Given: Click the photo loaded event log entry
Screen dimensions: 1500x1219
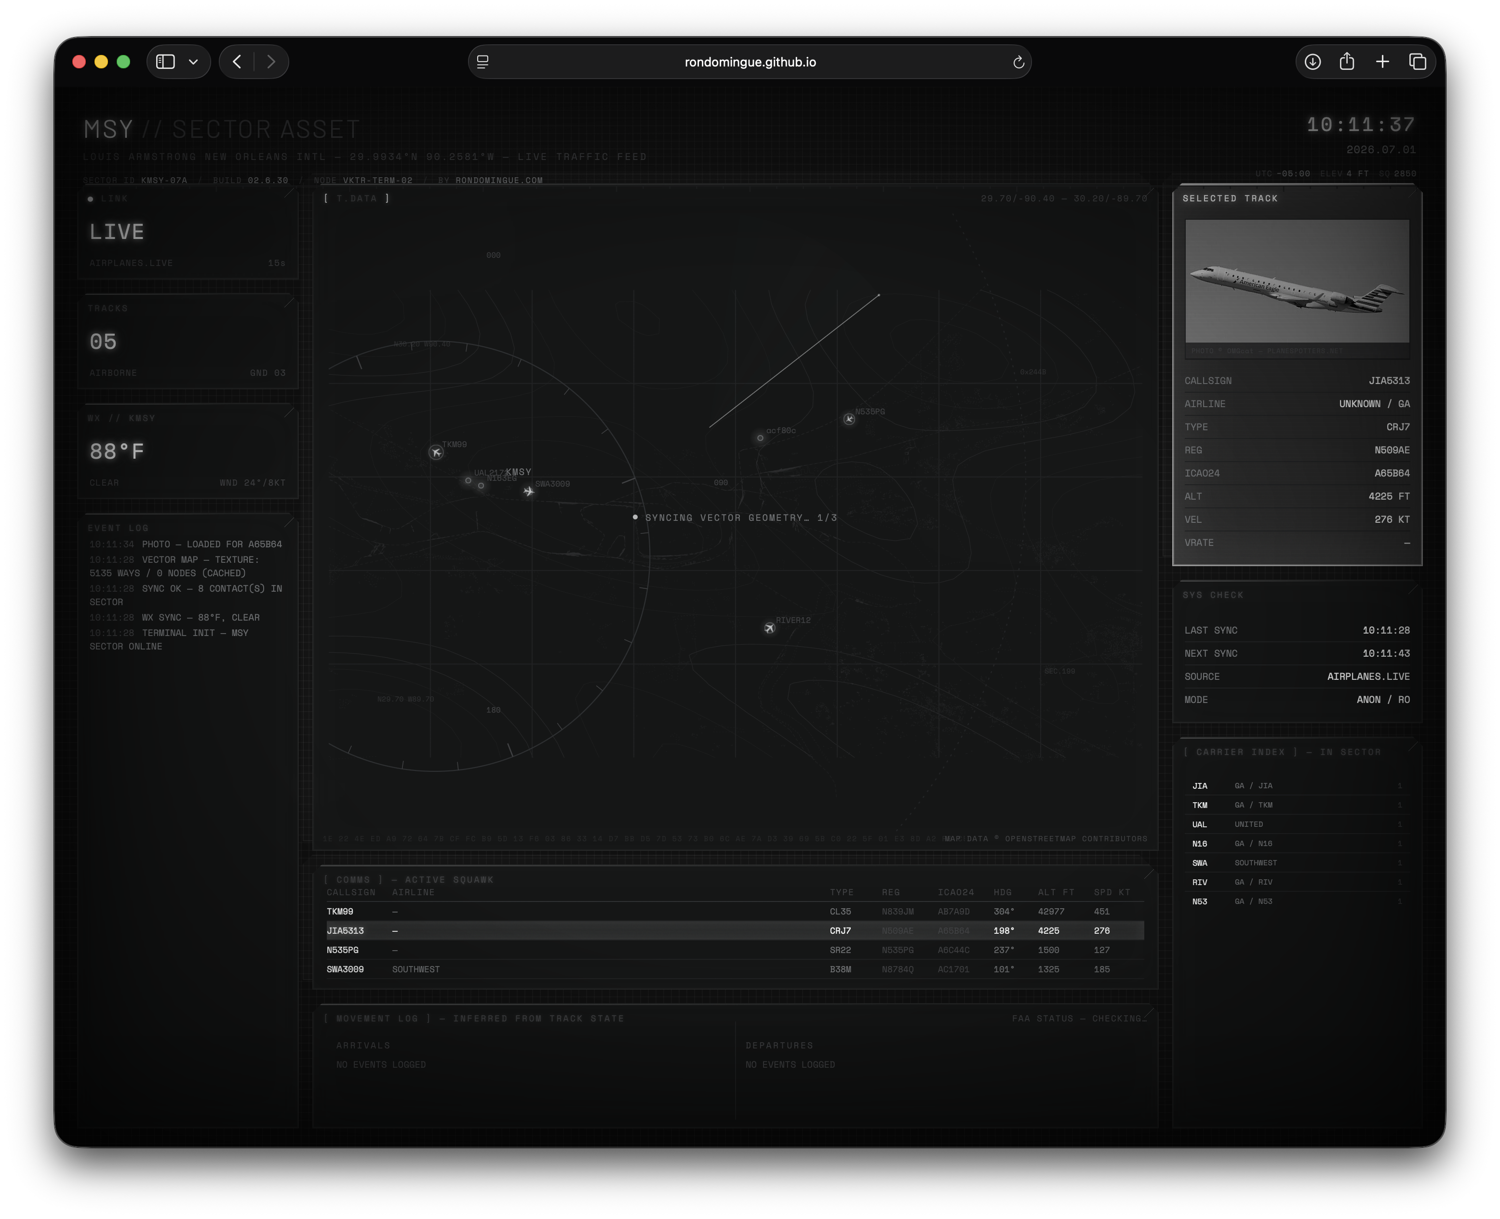Looking at the screenshot, I should [x=186, y=544].
